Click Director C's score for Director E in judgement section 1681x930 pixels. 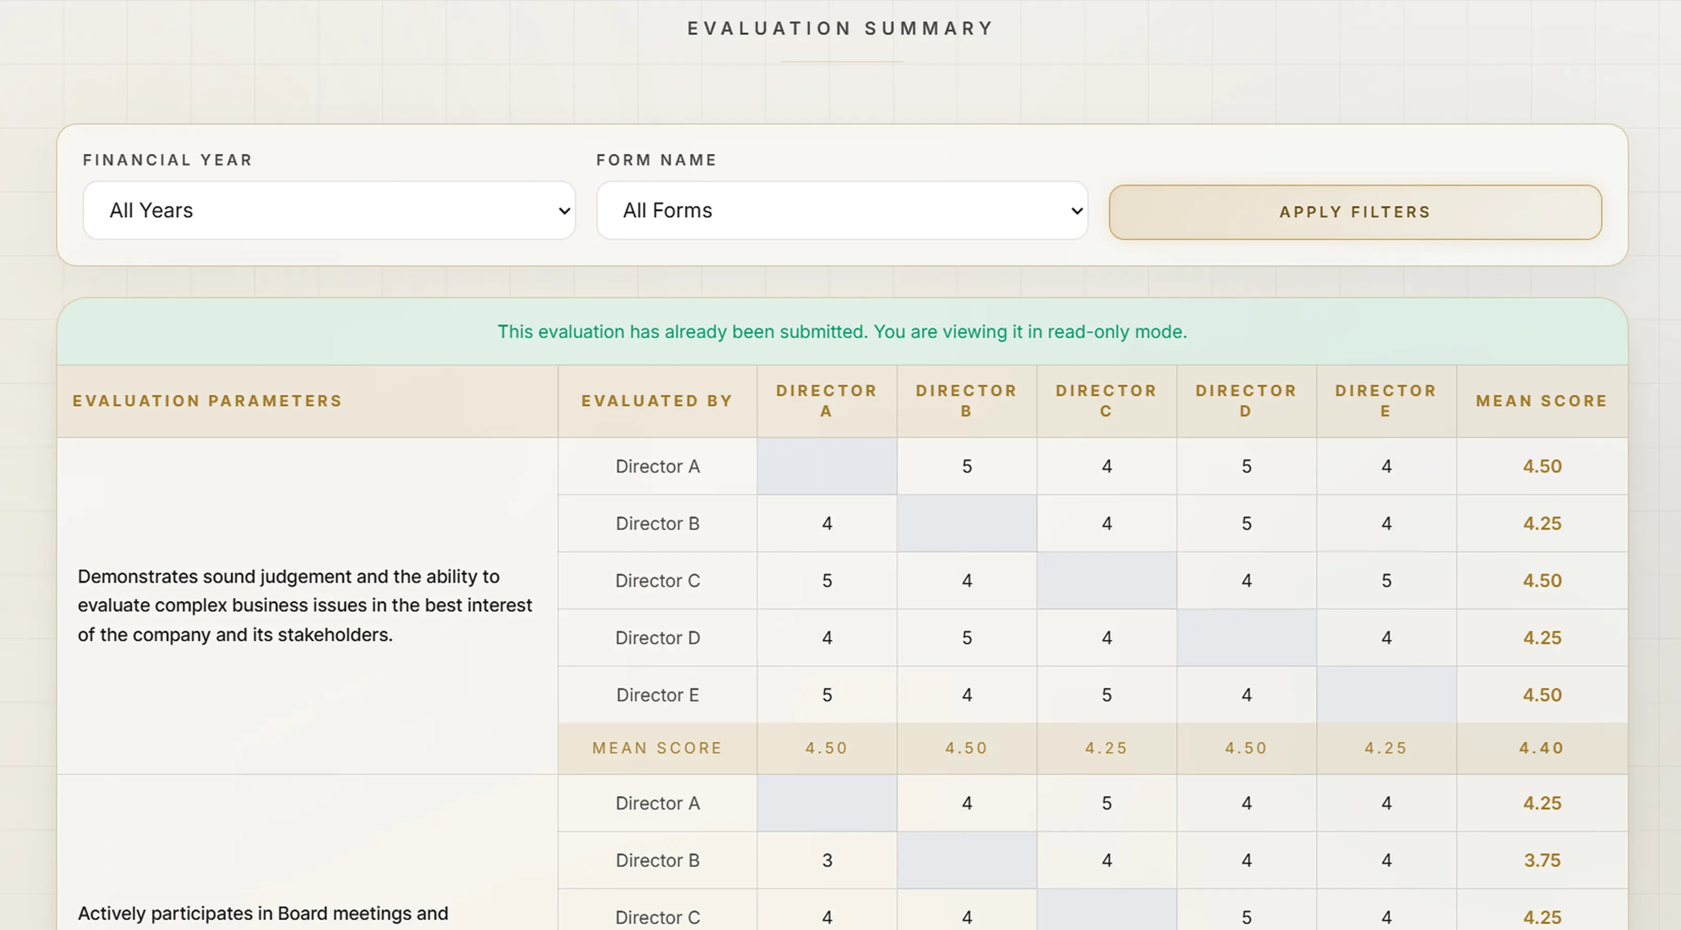point(1386,580)
